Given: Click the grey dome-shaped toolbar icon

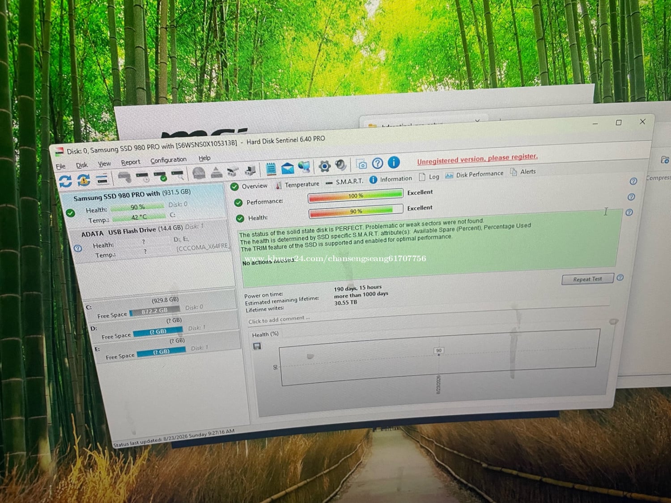Looking at the screenshot, I should click(x=199, y=173).
